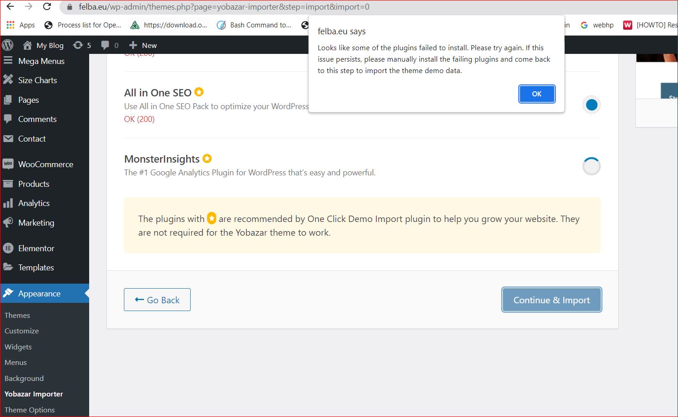The height and width of the screenshot is (417, 678).
Task: Click the browser back arrow
Action: (10, 7)
